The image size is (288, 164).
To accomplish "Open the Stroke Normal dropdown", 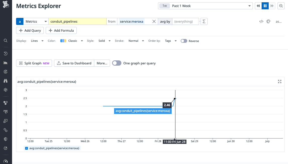I will tap(136, 41).
